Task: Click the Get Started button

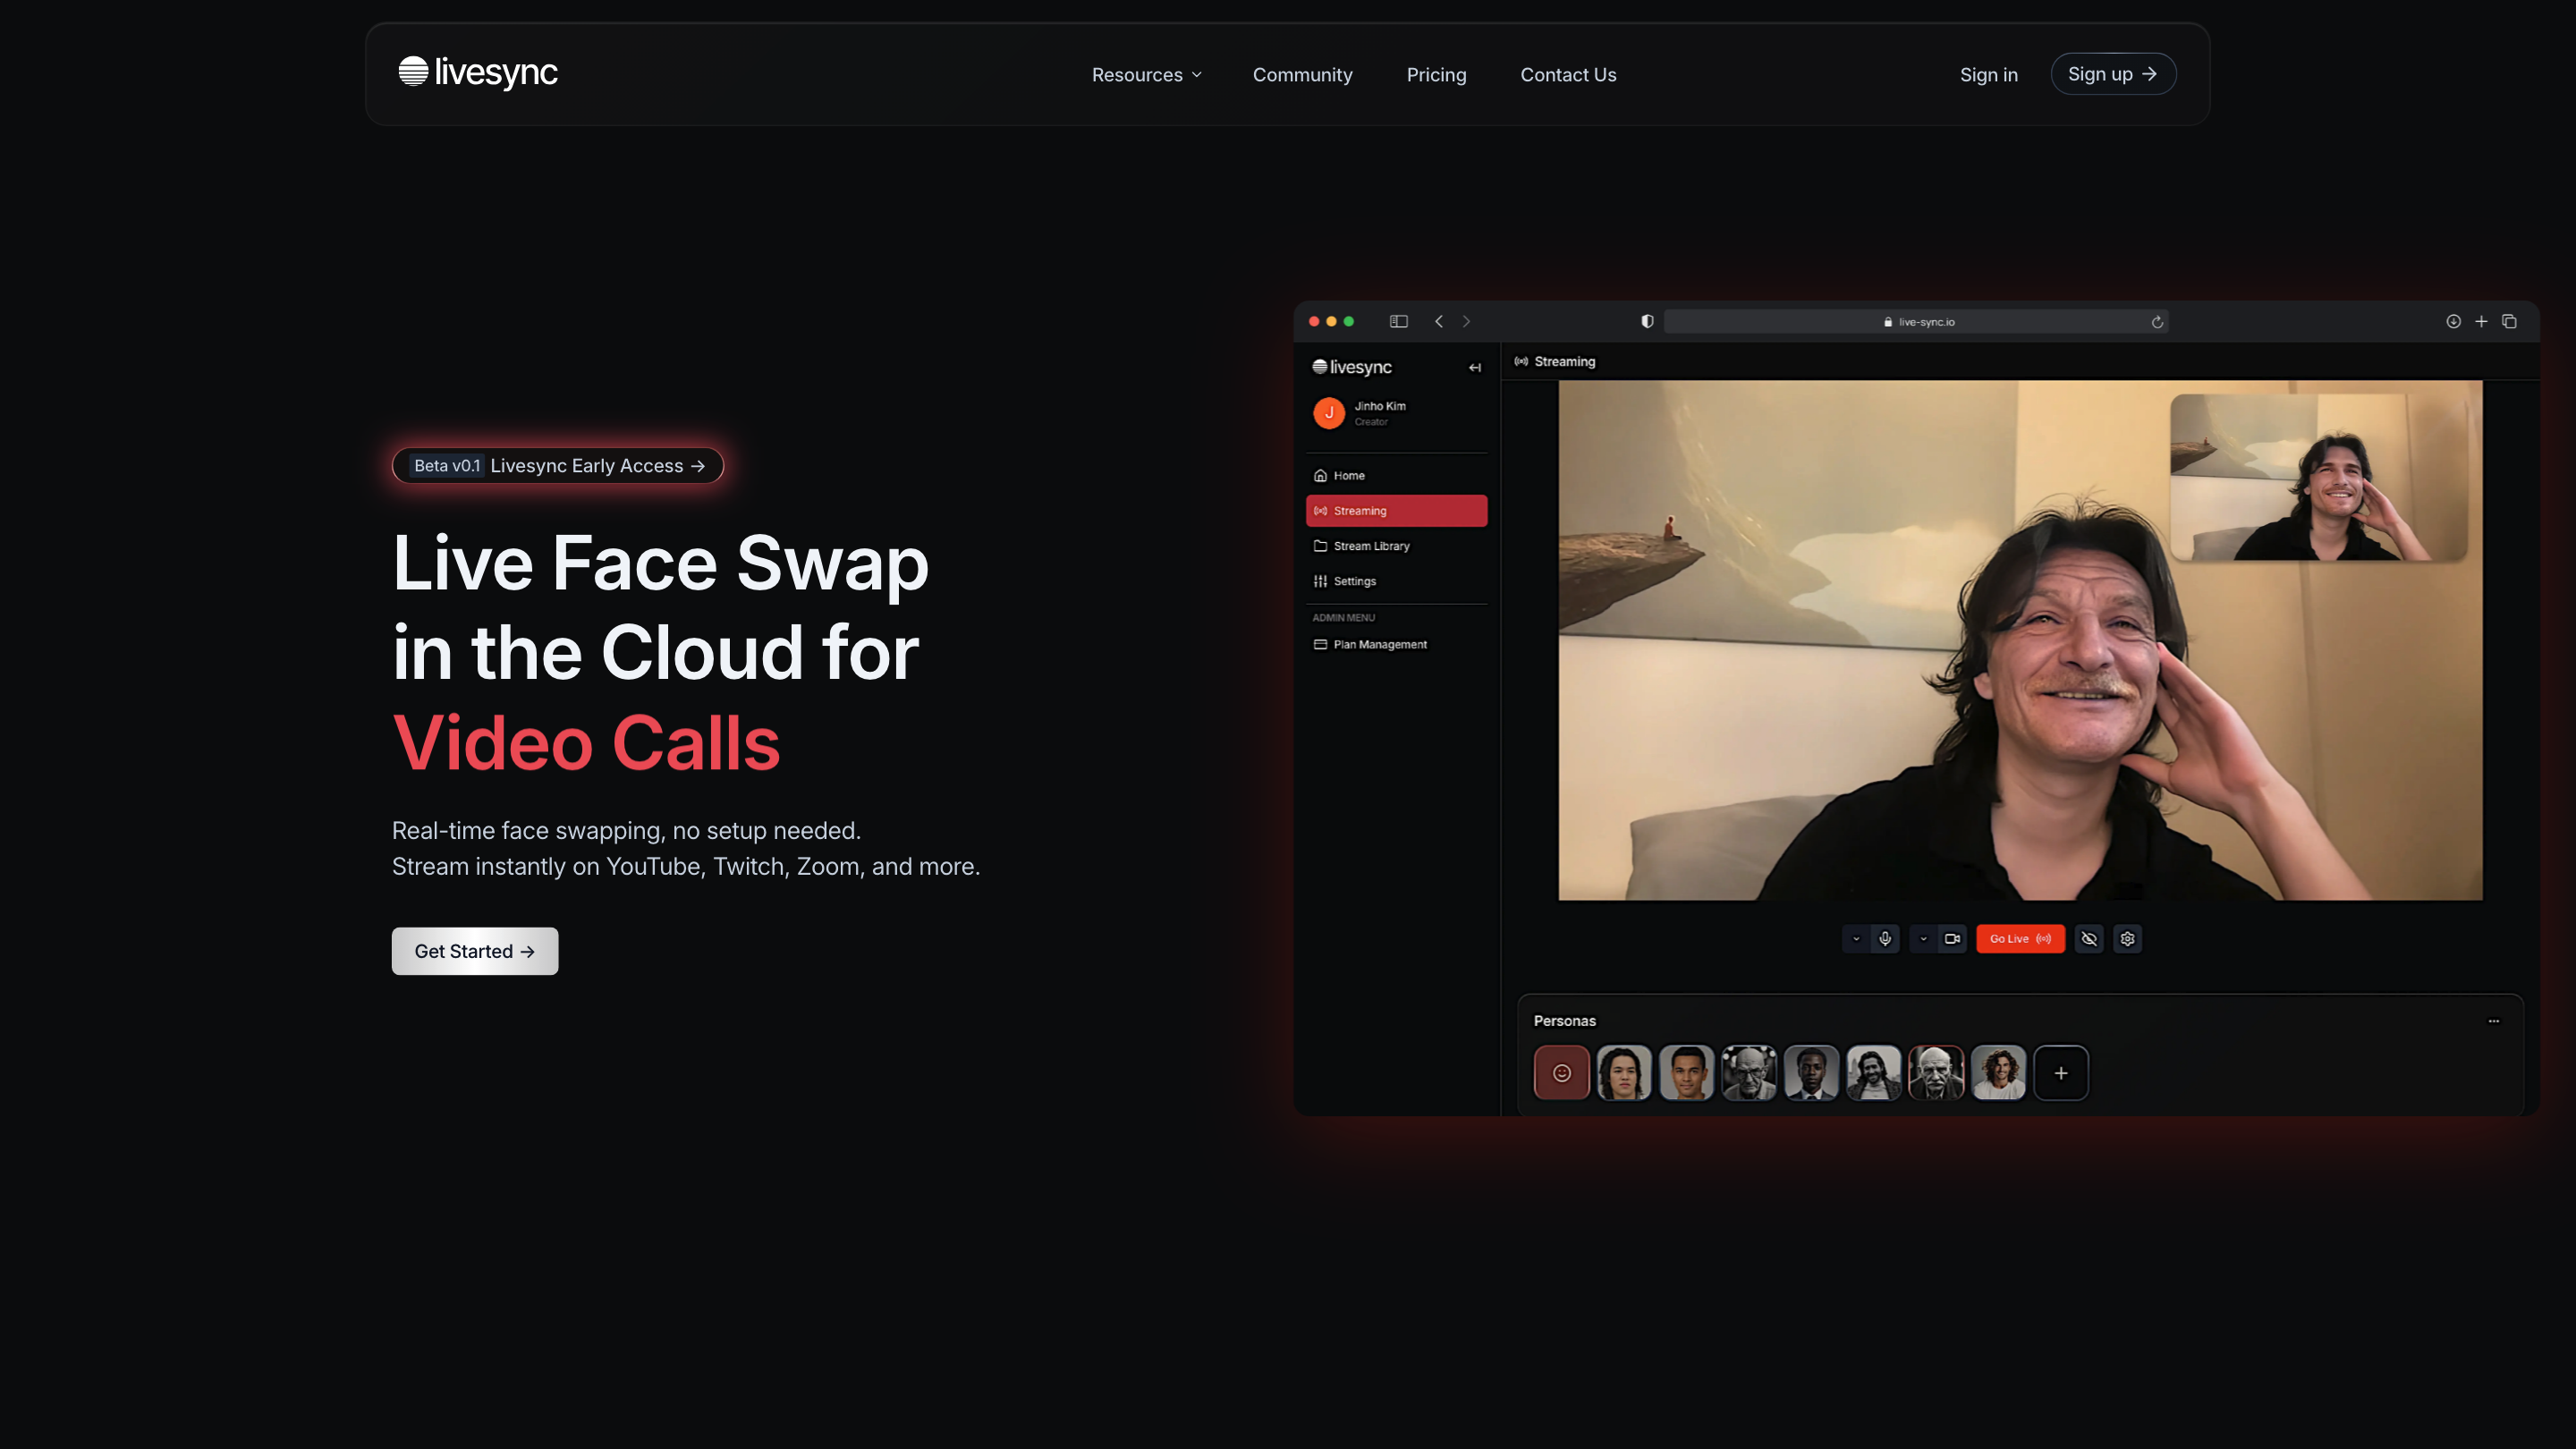Action: coord(475,951)
